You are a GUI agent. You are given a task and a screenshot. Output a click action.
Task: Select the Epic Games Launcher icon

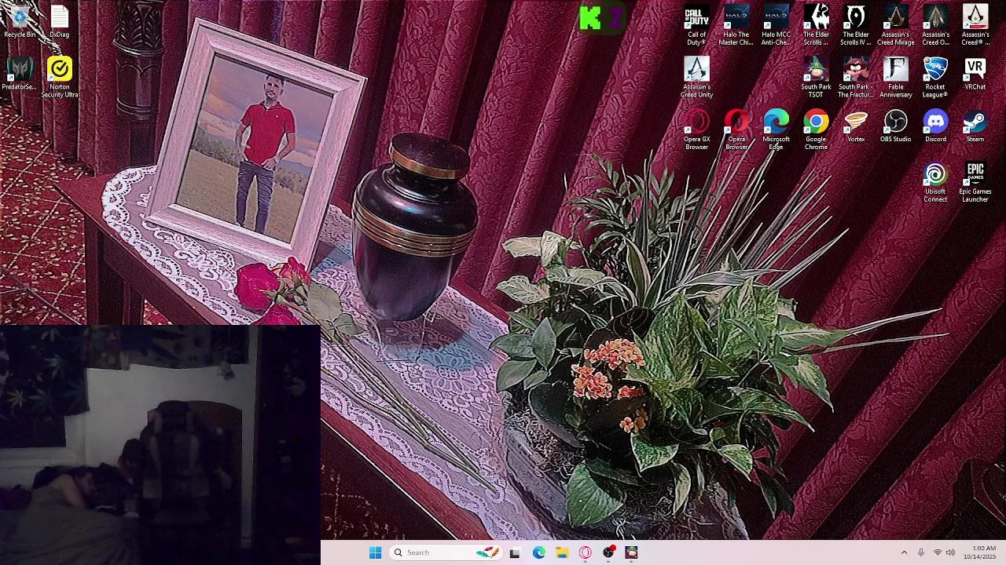(975, 182)
